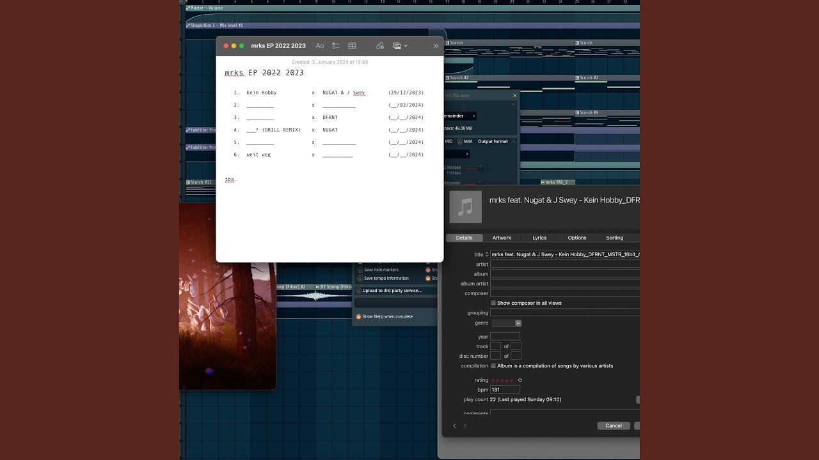Click '(DRILL REMIX)' text in the note
Image resolution: width=819 pixels, height=460 pixels.
pos(282,130)
